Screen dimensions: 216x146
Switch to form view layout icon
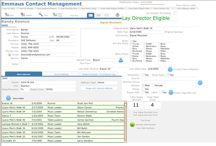tap(90, 15)
